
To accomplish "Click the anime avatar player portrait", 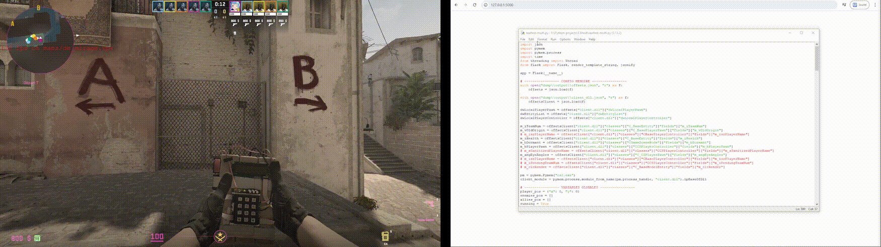I will tap(235, 7).
